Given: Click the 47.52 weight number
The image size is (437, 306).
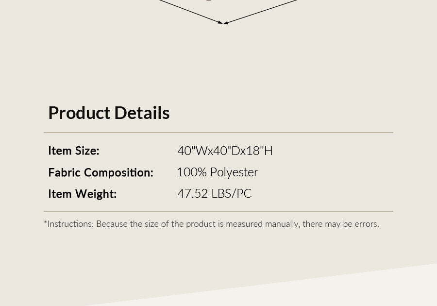Looking at the screenshot, I should (192, 194).
